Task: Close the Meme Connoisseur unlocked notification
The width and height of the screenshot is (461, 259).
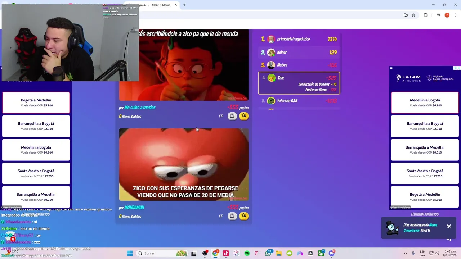Action: pos(449,226)
